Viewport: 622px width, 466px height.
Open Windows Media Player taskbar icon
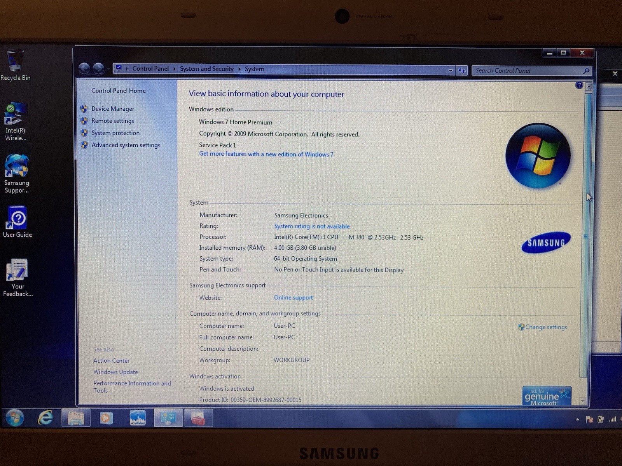(106, 418)
